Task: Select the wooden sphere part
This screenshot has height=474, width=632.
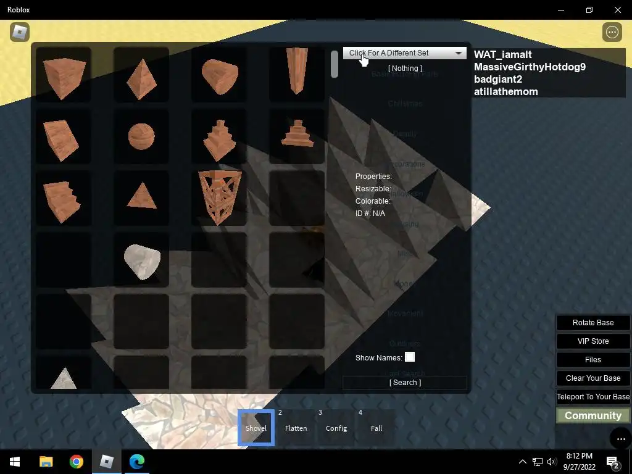Action: (141, 136)
